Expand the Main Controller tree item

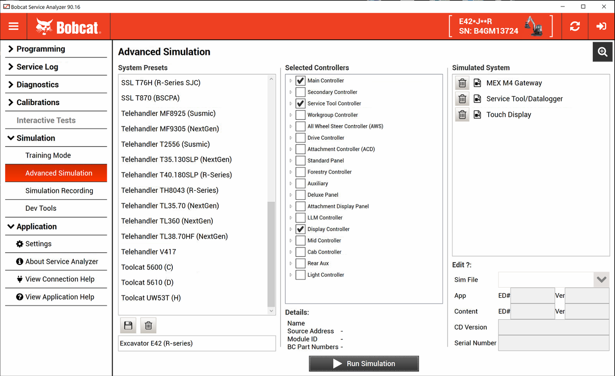tap(291, 80)
